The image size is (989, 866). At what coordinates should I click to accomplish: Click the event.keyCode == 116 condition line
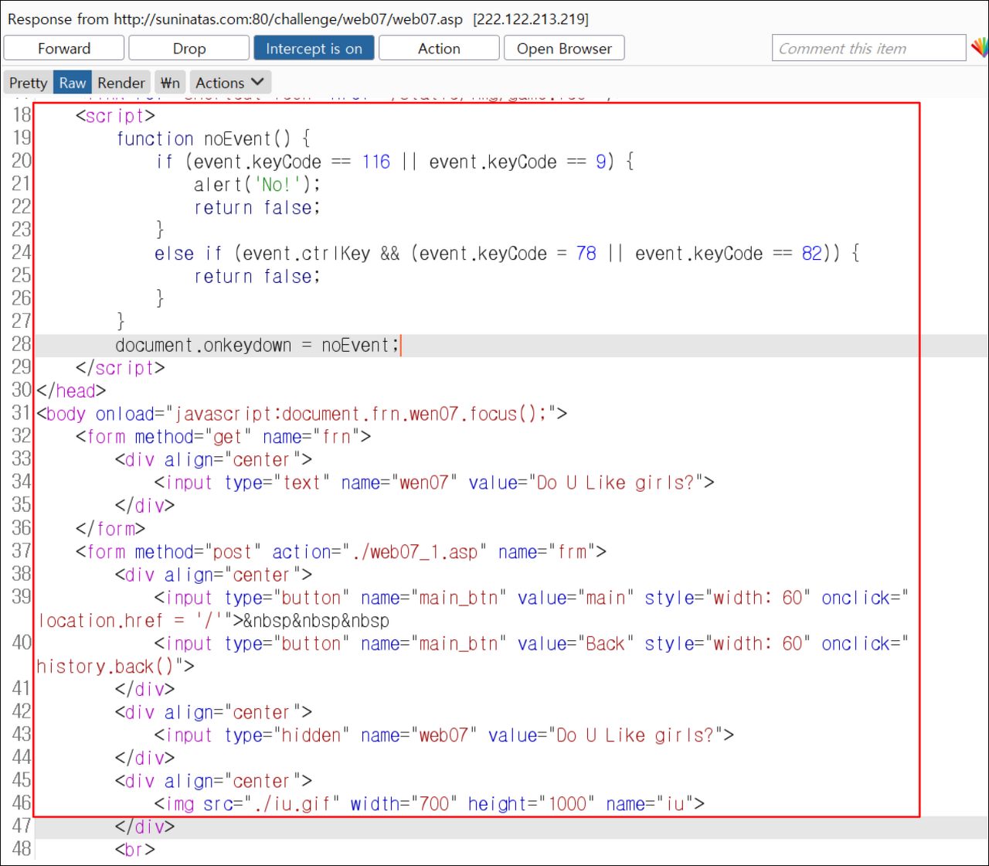[395, 162]
